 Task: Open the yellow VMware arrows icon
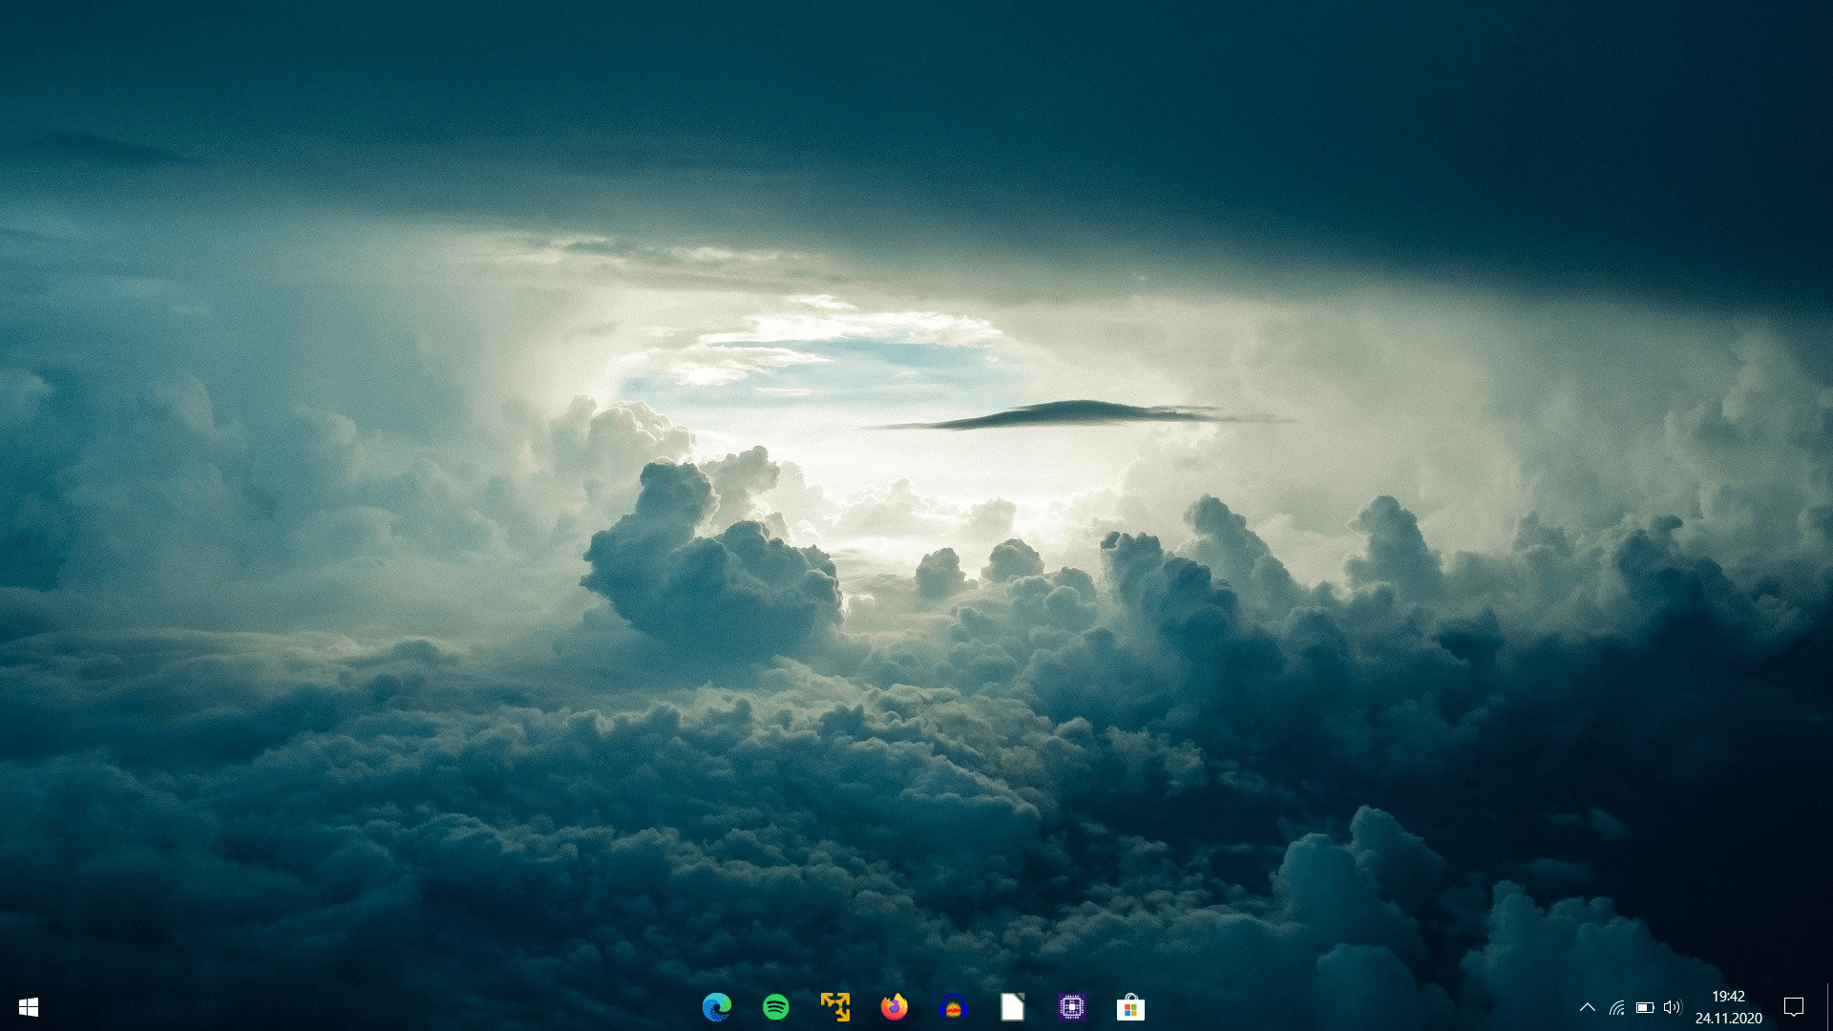[834, 1007]
